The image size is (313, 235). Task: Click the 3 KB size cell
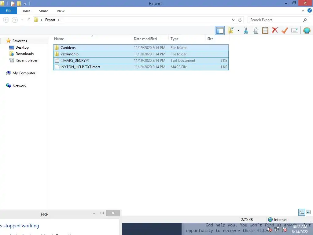(x=224, y=61)
